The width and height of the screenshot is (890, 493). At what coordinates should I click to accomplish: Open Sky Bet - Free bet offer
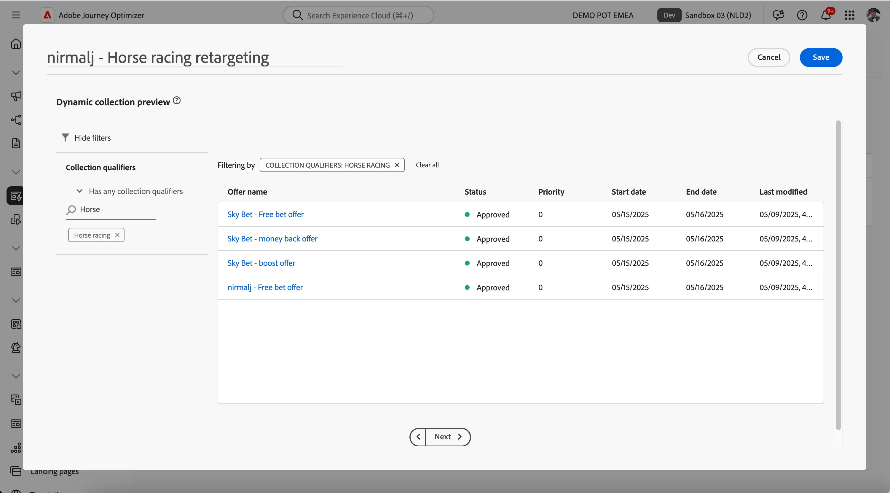click(265, 214)
